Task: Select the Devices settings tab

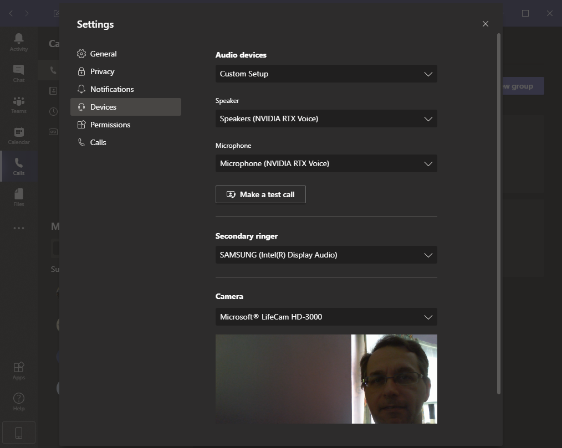Action: 126,107
